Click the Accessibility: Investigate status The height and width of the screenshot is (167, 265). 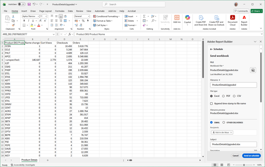[x=23, y=165]
